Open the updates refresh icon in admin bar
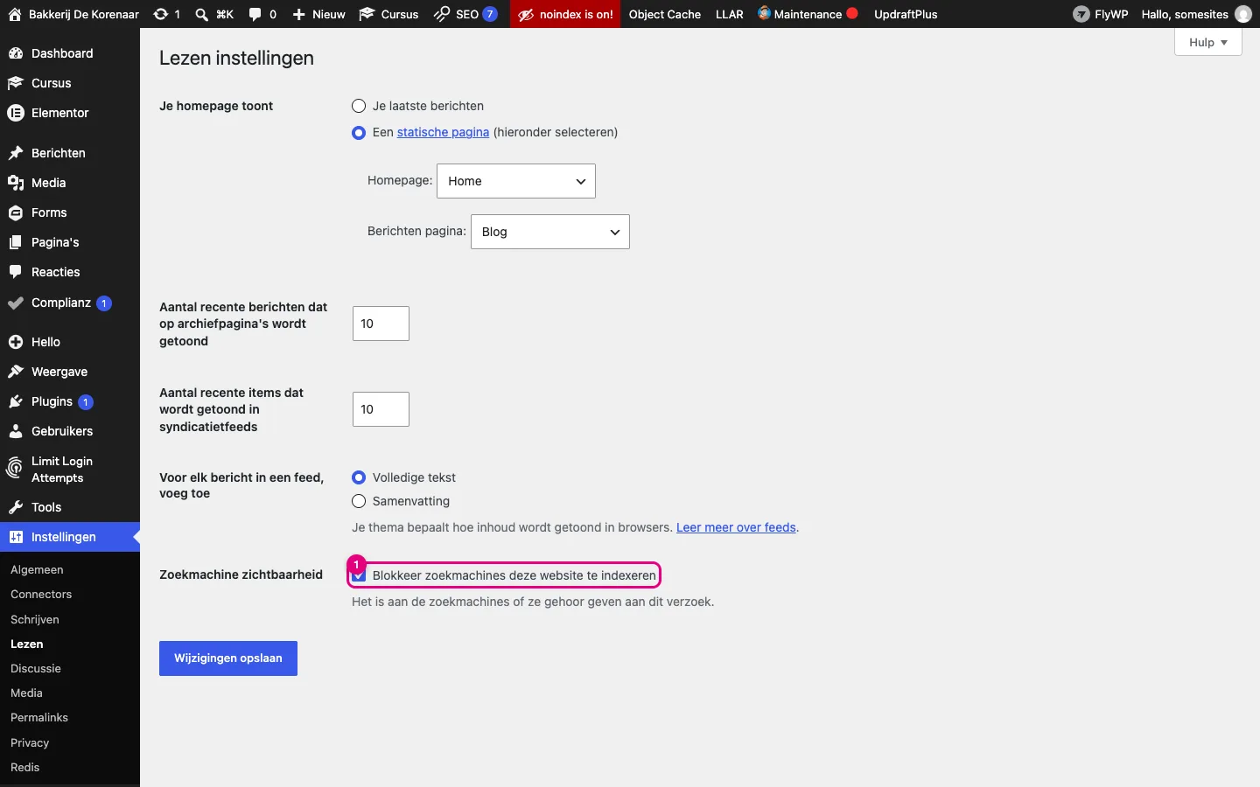The height and width of the screenshot is (787, 1260). 160,14
